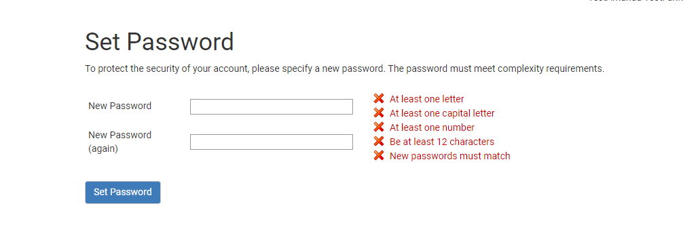The width and height of the screenshot is (683, 244).
Task: Click the first 'New Password' field label
Action: [119, 106]
